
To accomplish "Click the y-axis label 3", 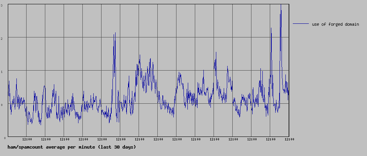I will click(x=2, y=5).
